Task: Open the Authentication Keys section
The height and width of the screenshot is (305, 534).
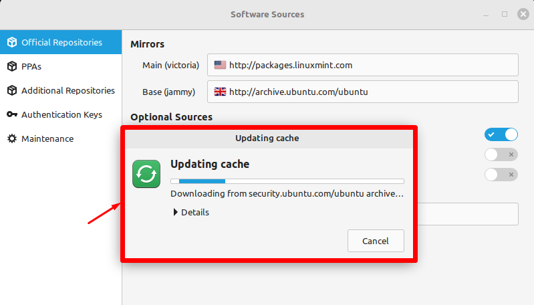Action: [61, 114]
